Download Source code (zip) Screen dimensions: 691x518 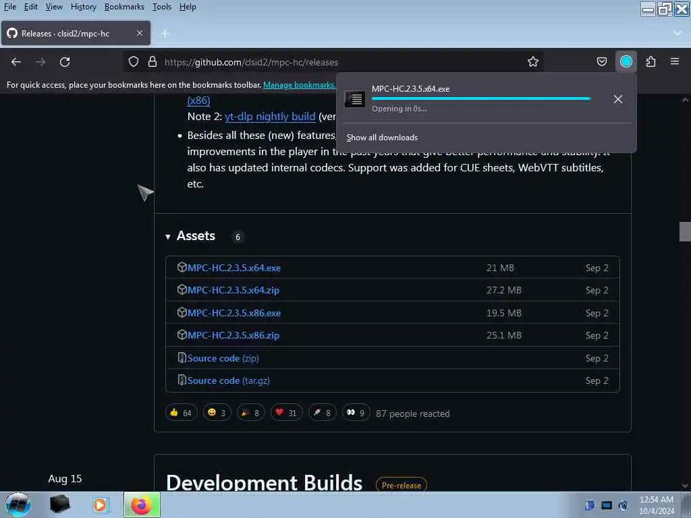coord(223,358)
